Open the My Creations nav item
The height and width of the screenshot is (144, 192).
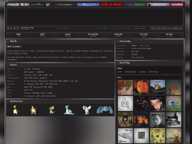click(93, 35)
